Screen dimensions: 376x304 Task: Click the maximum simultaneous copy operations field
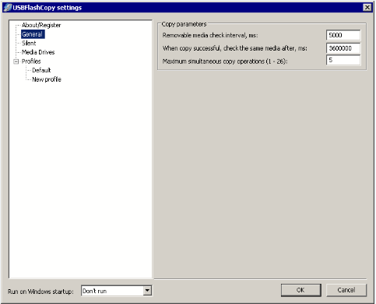343,60
